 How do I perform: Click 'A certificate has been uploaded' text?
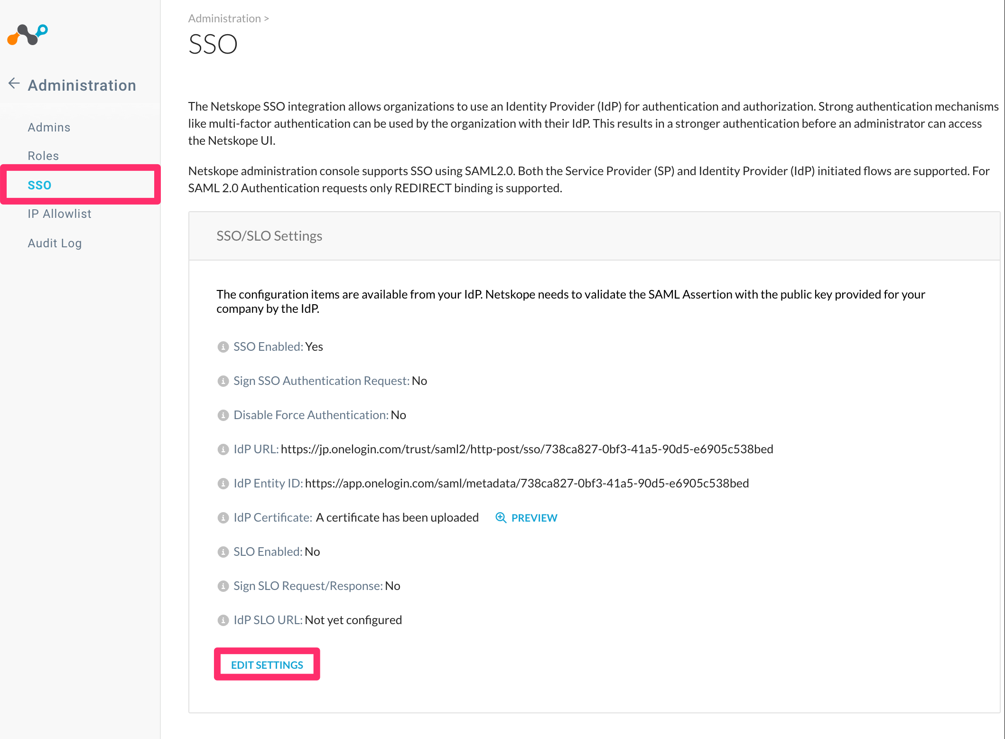coord(397,517)
